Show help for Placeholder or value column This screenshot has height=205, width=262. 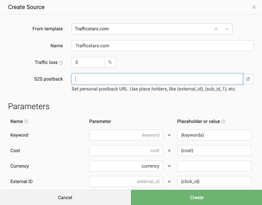[223, 121]
